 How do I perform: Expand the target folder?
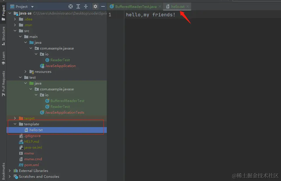[15, 118]
